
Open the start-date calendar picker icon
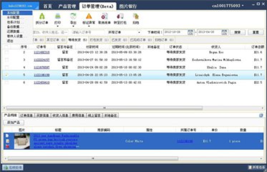[x=190, y=32]
